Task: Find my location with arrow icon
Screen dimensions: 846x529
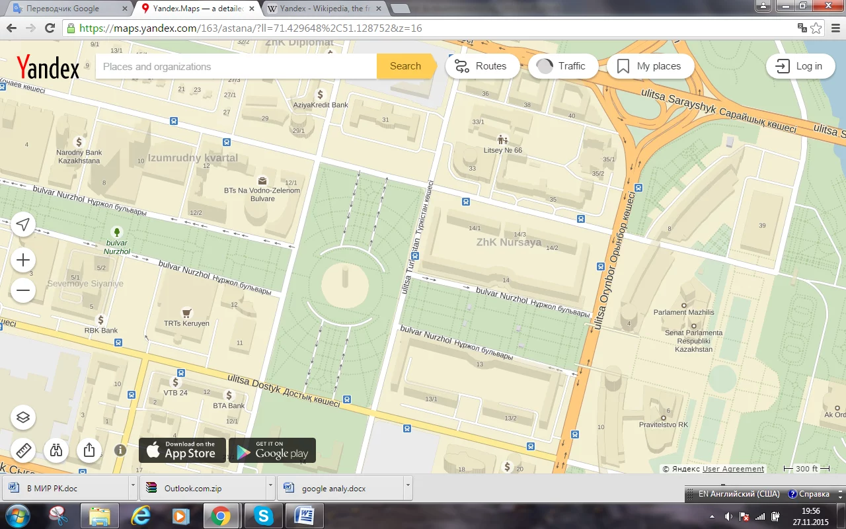Action: [x=23, y=225]
